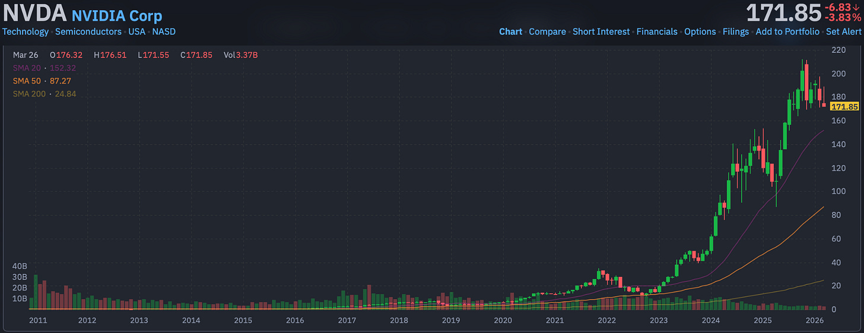Click the NVDA ticker symbol
864x333 pixels.
coord(34,13)
